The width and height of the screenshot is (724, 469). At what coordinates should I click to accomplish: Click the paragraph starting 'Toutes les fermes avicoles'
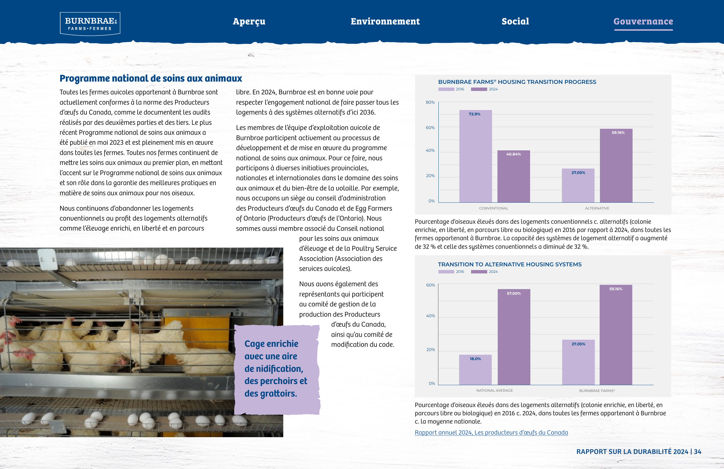tap(141, 142)
